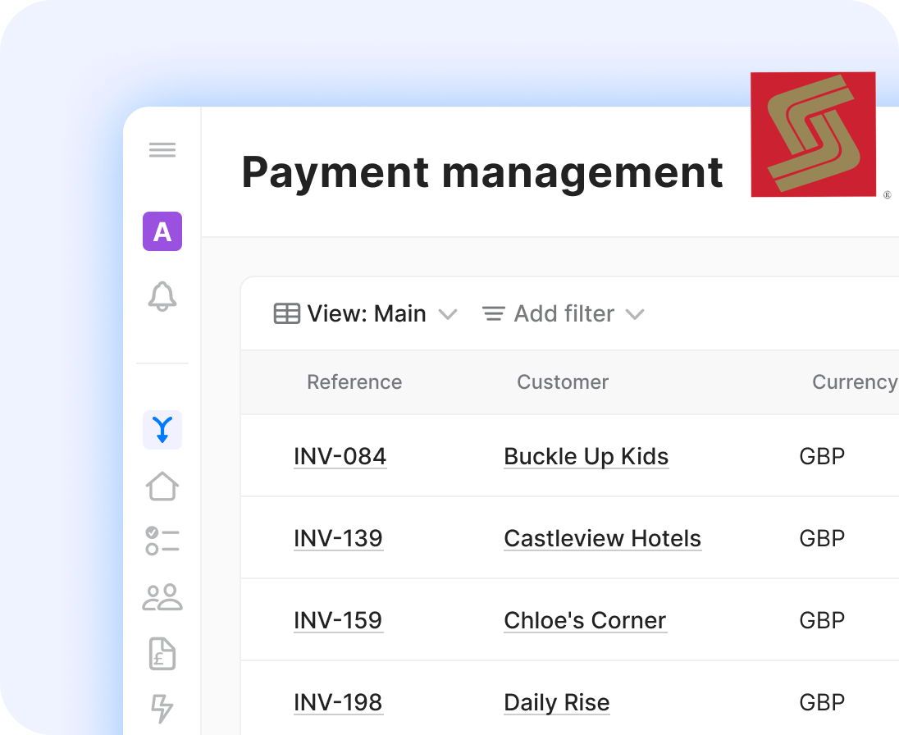
Task: Sort by the Reference column header
Action: pyautogui.click(x=354, y=382)
